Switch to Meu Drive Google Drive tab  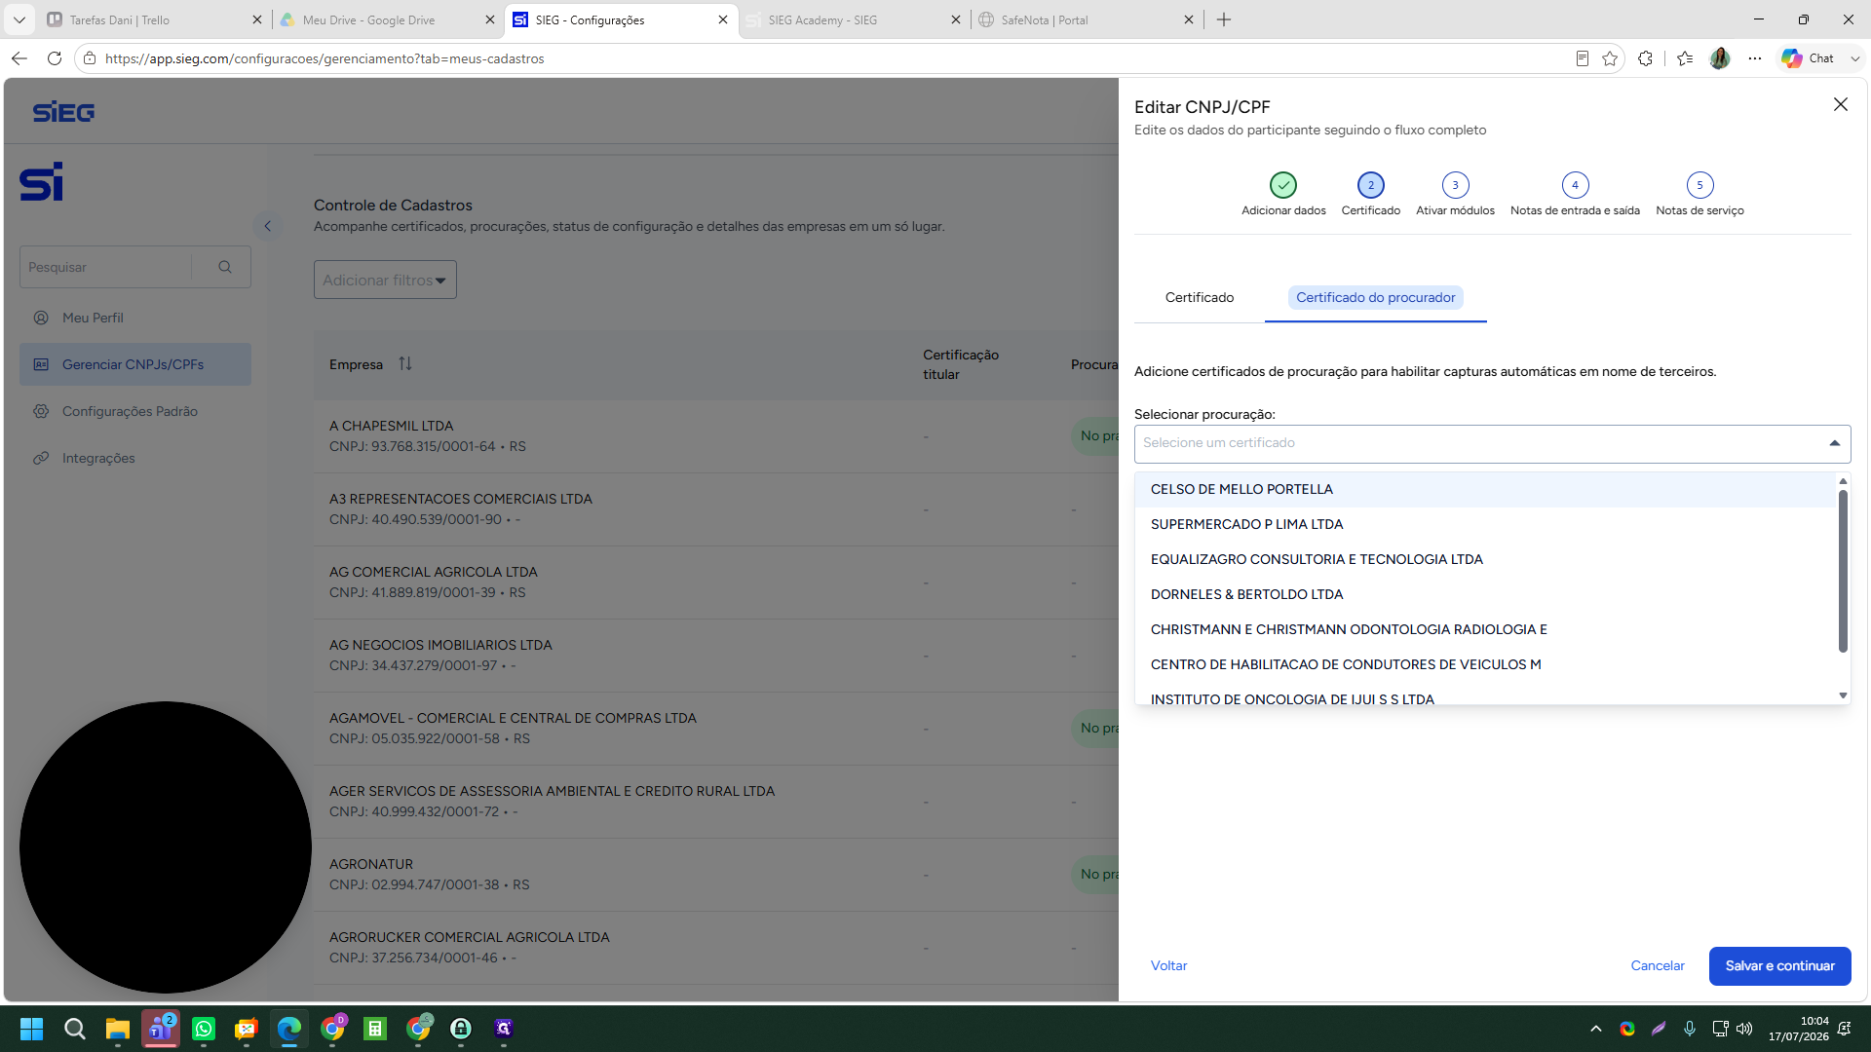[387, 19]
